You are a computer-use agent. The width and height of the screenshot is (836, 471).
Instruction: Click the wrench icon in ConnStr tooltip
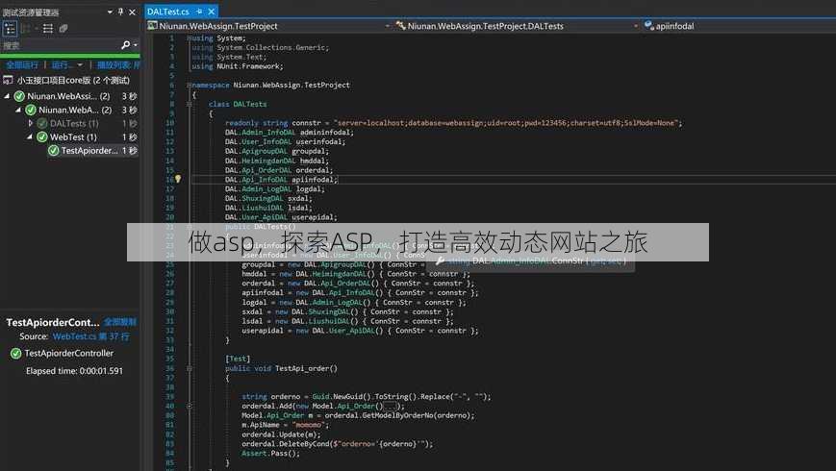coord(440,260)
